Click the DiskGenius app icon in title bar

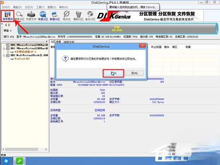[2, 2]
